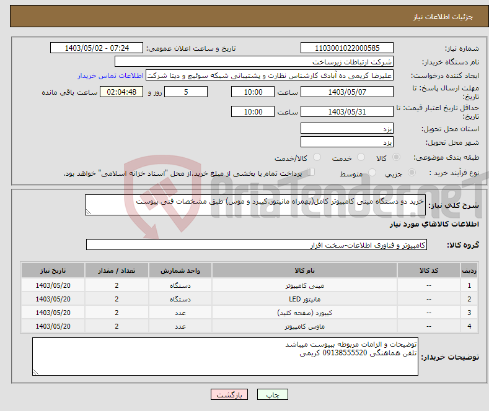Click the بازگشت back button

coord(229,394)
